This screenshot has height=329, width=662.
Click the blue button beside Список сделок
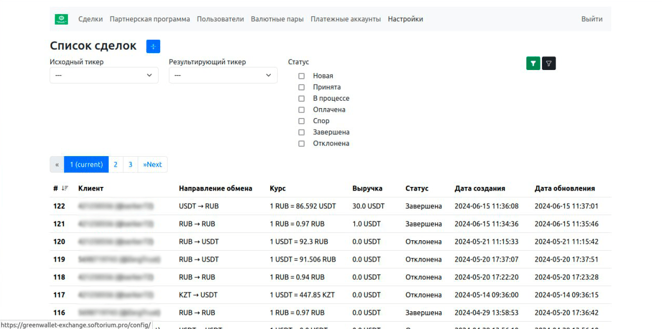click(x=153, y=46)
